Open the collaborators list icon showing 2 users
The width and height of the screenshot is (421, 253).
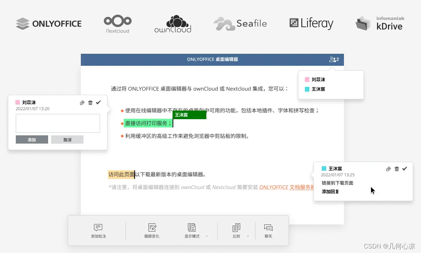[x=334, y=59]
